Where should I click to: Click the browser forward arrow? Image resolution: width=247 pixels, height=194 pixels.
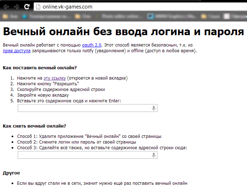point(17,7)
